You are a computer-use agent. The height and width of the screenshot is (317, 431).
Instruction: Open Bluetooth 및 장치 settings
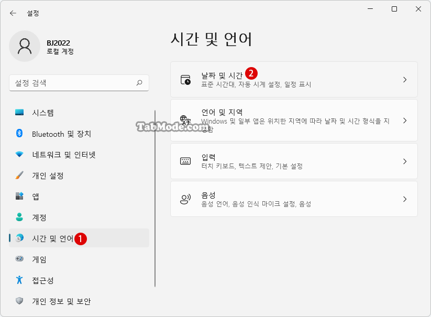point(79,134)
